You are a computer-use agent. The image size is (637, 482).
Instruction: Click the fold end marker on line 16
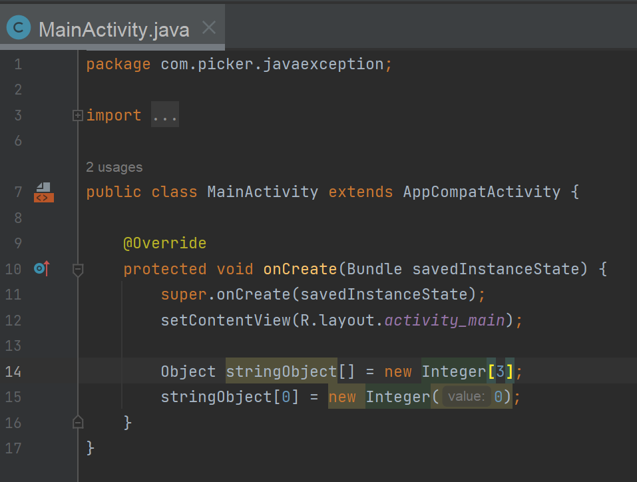pos(78,422)
